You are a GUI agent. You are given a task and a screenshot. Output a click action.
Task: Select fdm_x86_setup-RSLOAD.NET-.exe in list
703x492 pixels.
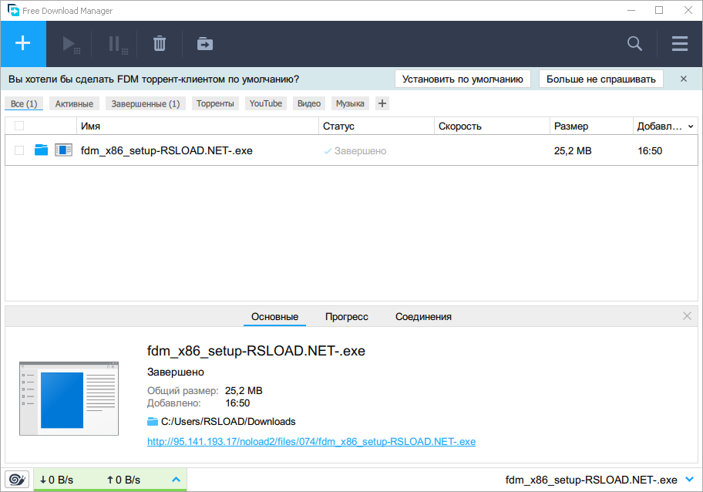[x=166, y=150]
